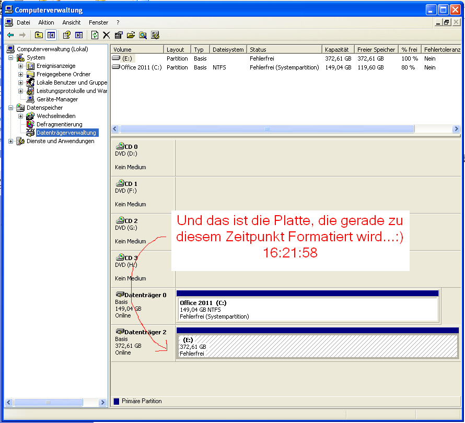Click the CD 3 drive icon
The image size is (465, 423).
(x=120, y=257)
